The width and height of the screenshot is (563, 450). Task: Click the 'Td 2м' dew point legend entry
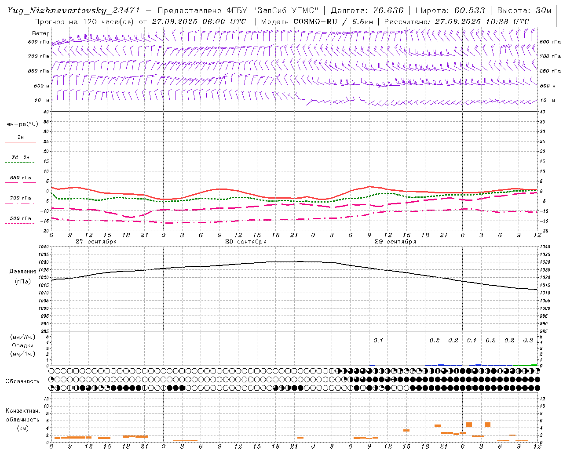click(x=20, y=157)
